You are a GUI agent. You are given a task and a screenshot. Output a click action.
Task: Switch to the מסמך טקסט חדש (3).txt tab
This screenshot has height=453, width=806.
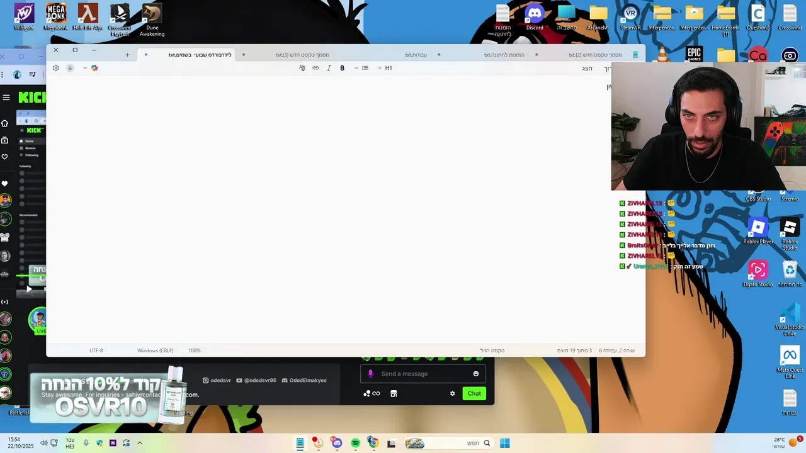coord(302,55)
